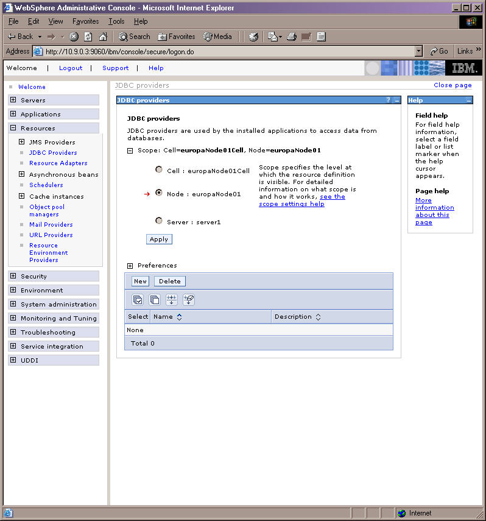Minimize the JDBC providers portlet
This screenshot has width=486, height=521.
click(396, 101)
